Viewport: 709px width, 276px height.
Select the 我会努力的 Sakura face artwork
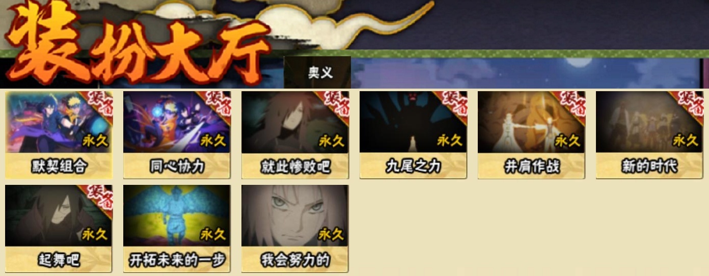(295, 215)
